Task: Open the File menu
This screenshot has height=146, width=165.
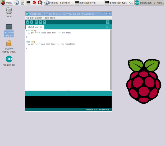Action: tap(27, 18)
